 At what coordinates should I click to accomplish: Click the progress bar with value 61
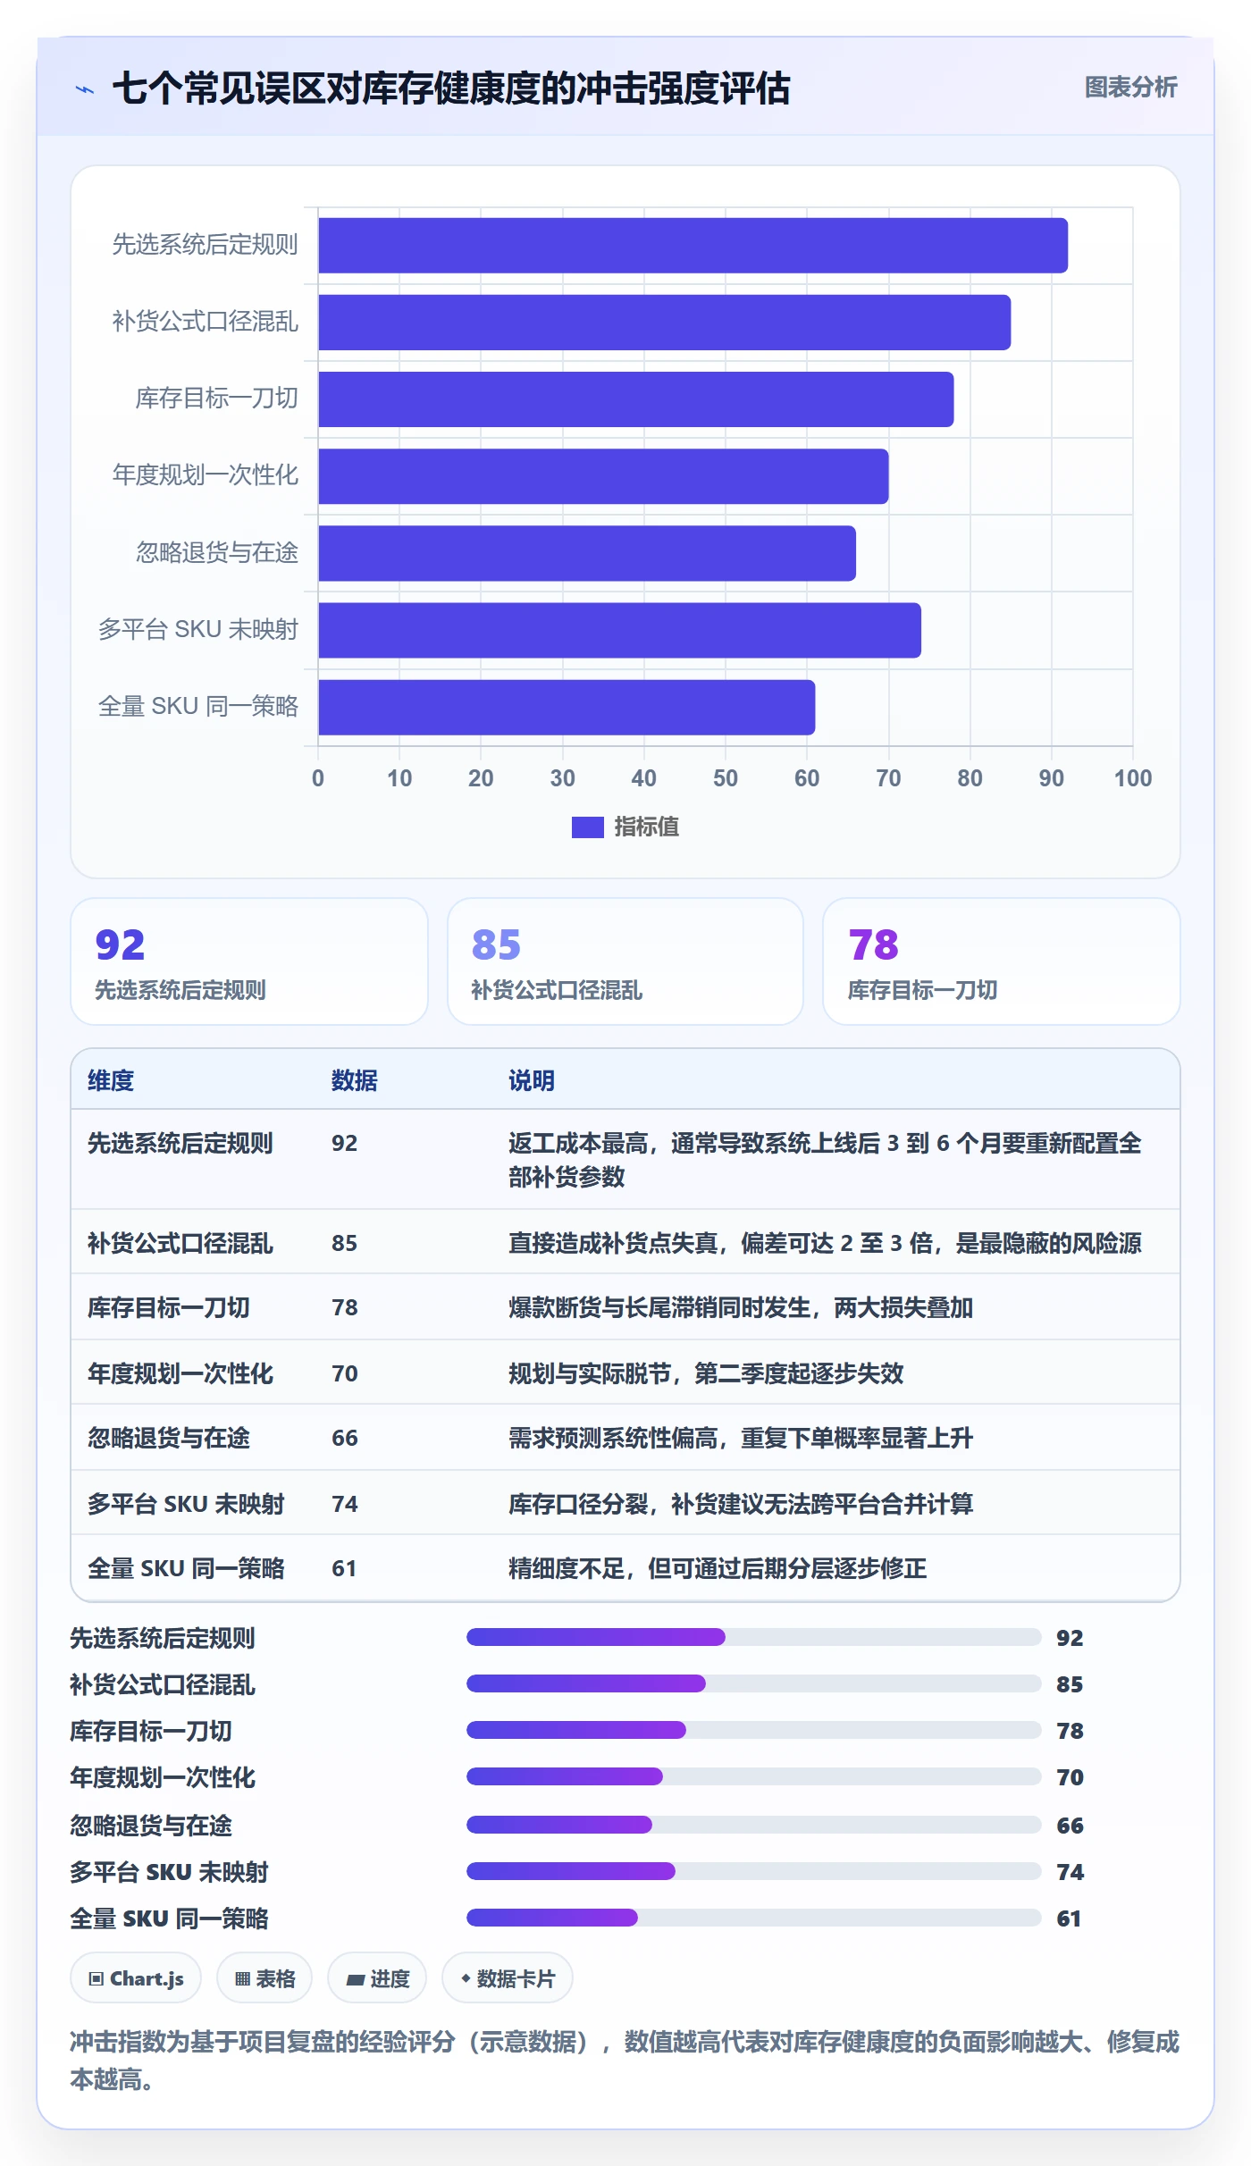[x=753, y=1918]
